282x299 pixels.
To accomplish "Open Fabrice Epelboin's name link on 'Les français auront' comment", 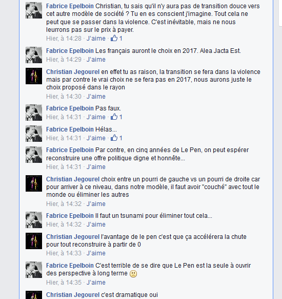I will tap(70, 51).
